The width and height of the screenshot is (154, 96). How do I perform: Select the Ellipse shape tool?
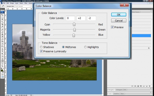[2, 56]
